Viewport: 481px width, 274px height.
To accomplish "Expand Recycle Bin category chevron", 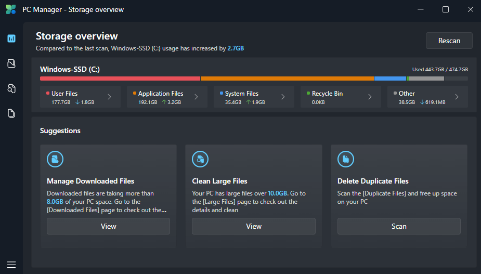I will coord(370,97).
